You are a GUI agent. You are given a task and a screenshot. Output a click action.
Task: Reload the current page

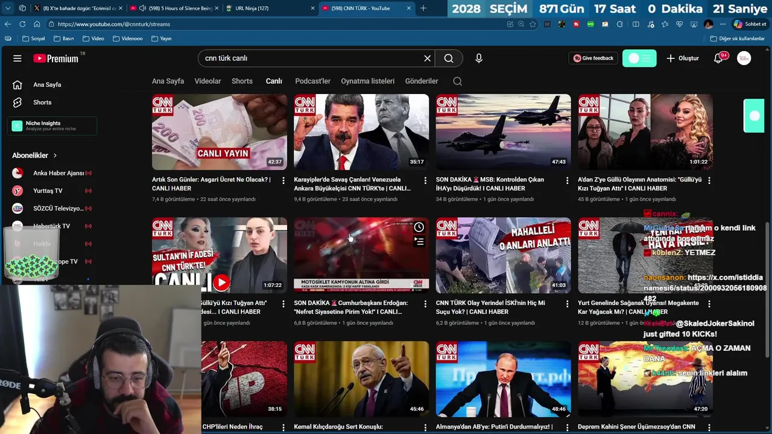coord(22,24)
